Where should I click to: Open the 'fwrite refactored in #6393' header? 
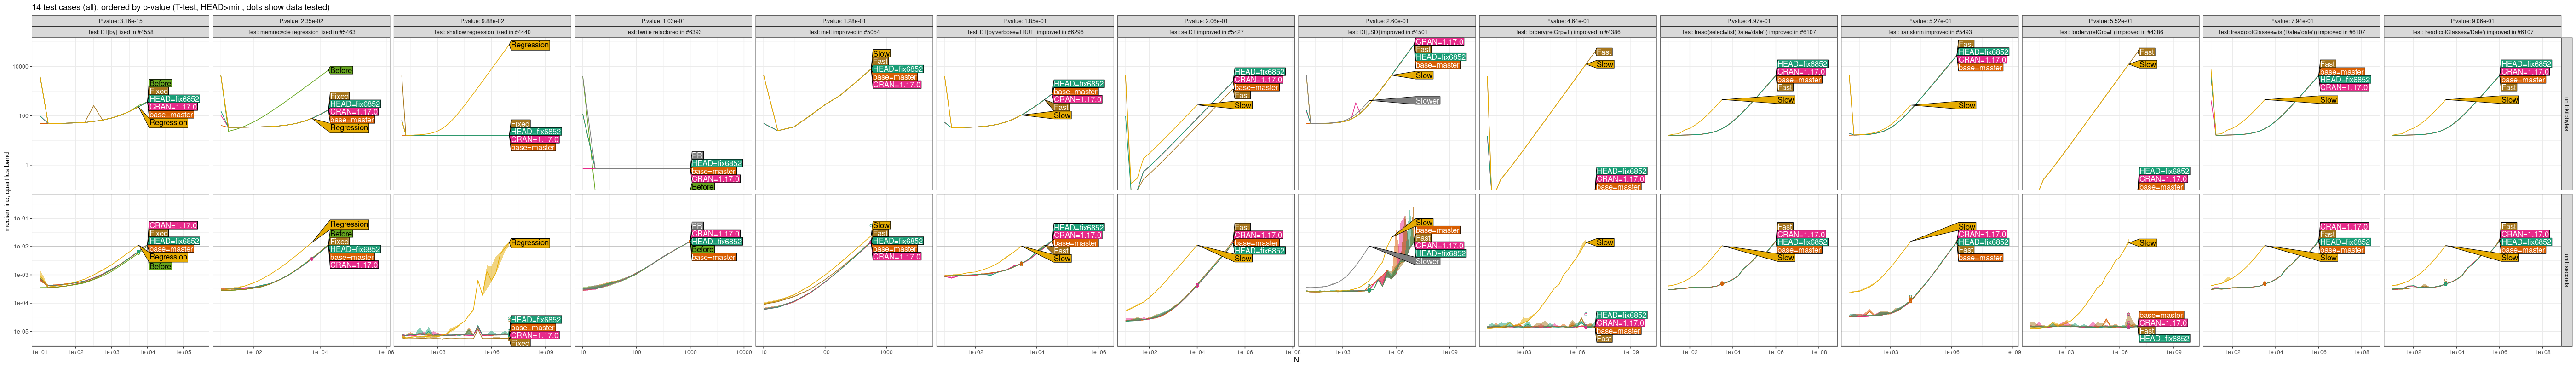[663, 32]
